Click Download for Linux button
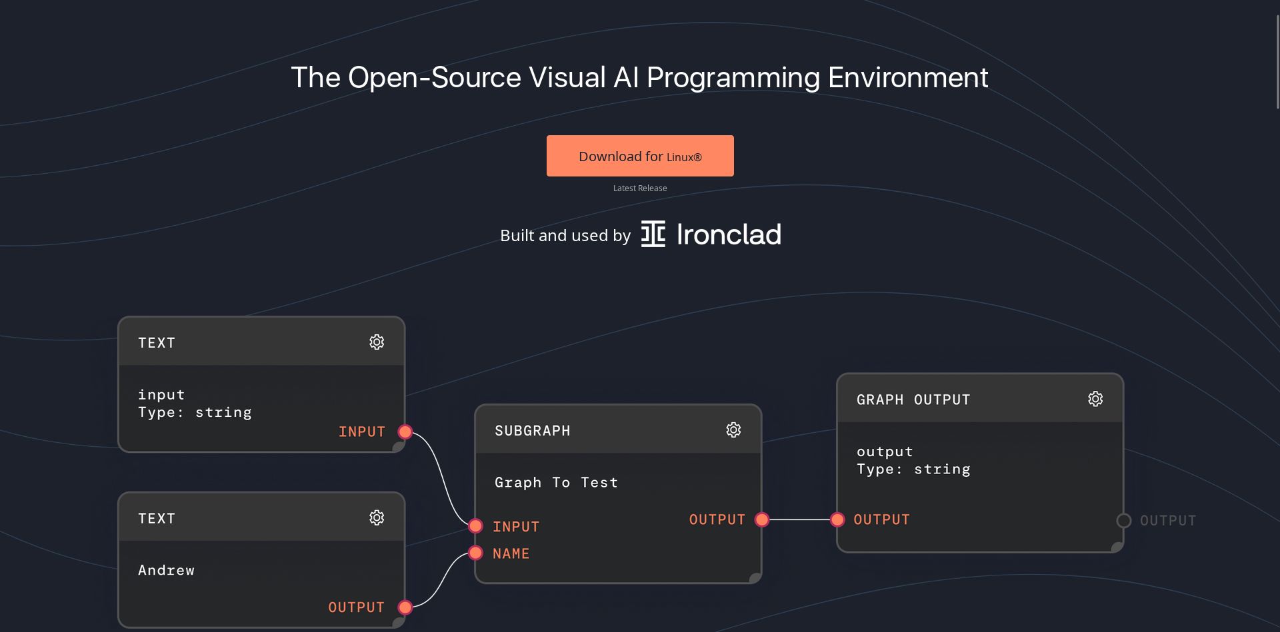Image resolution: width=1280 pixels, height=632 pixels. tap(639, 155)
